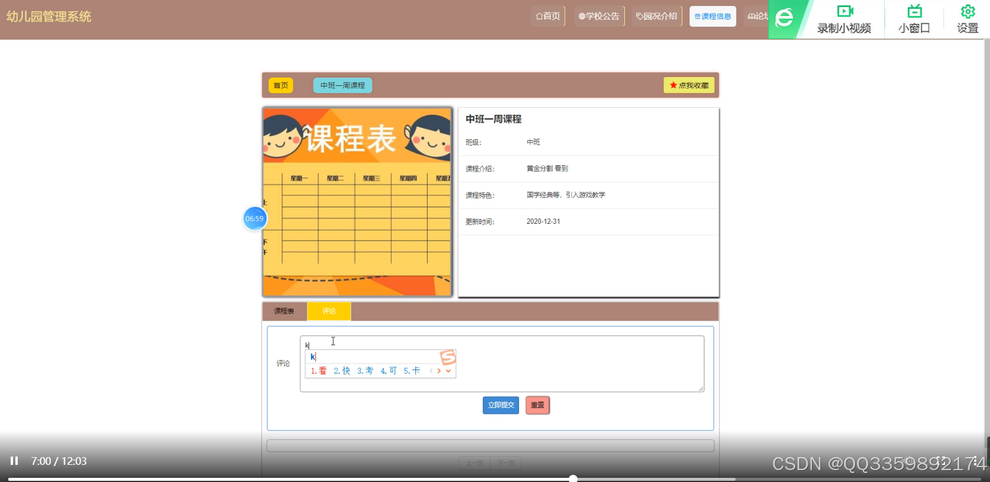Start 录制小视频 recording
Screen dimensions: 990x482
tap(844, 19)
